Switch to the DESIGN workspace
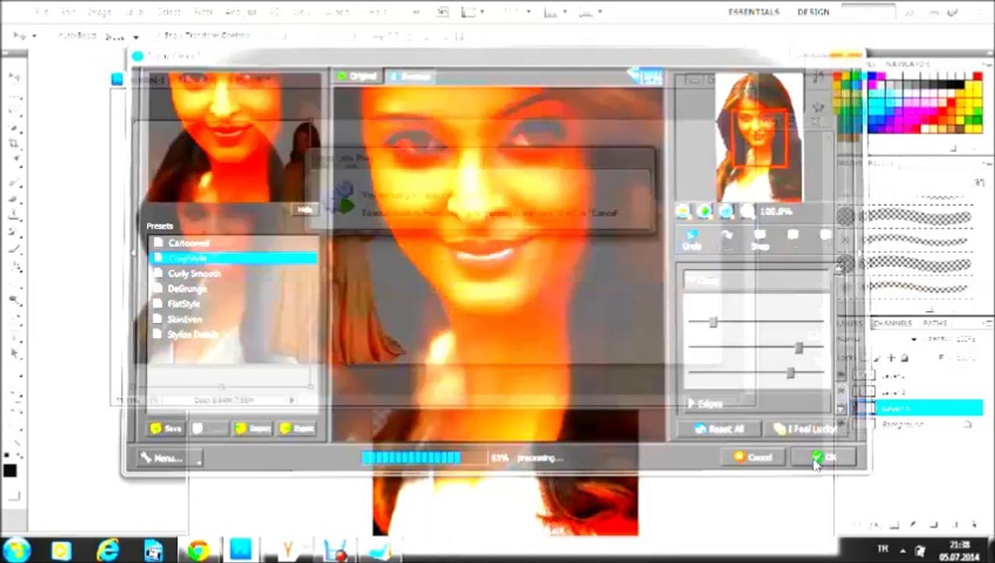 (813, 12)
